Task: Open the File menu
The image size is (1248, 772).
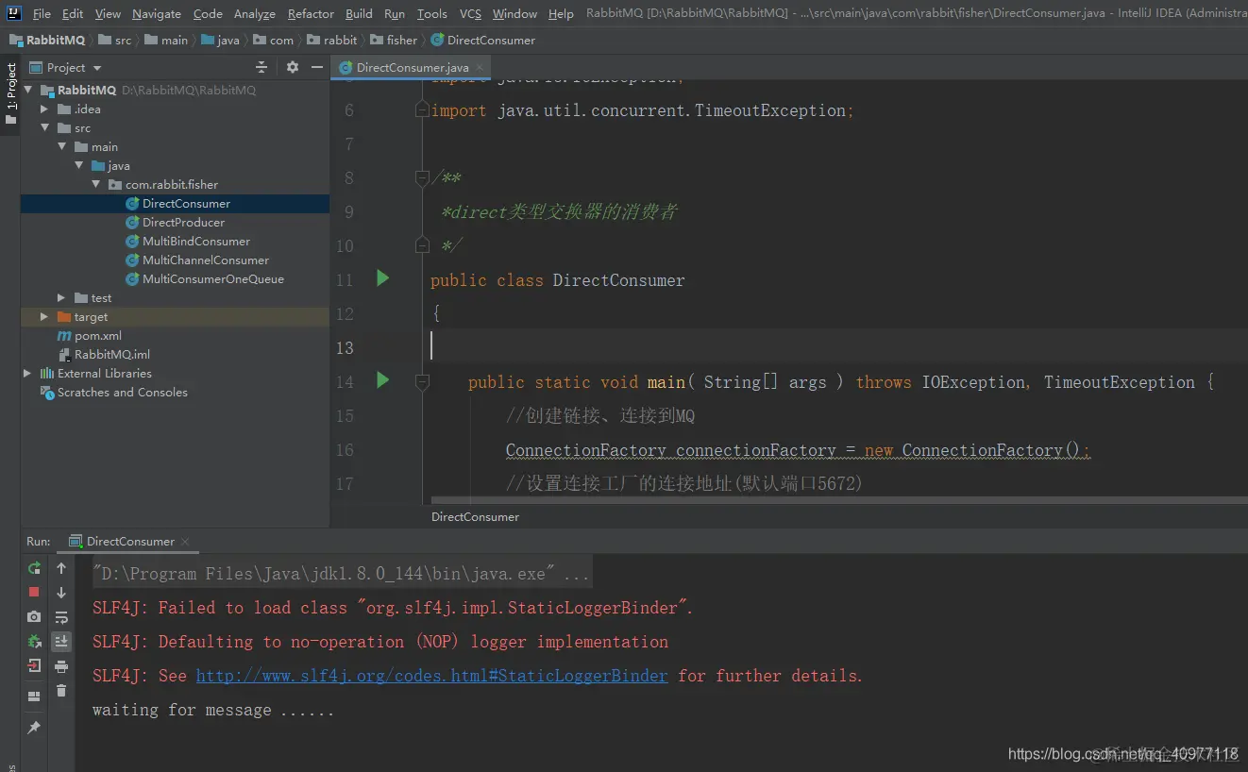Action: coord(42,13)
